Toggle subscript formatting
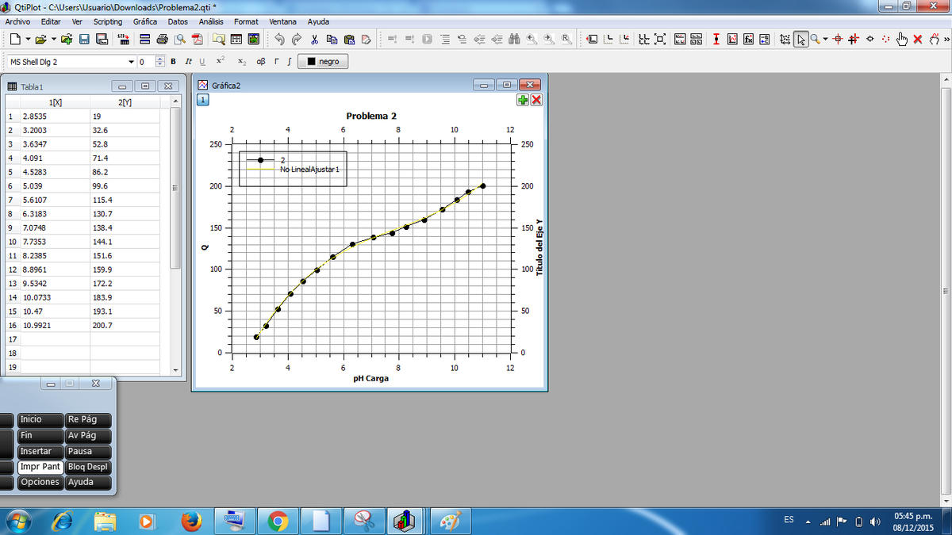Viewport: 952px width, 535px height. [x=243, y=62]
